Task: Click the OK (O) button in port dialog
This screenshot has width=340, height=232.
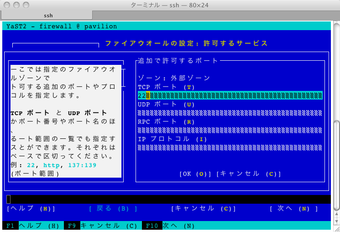Action: (x=195, y=174)
